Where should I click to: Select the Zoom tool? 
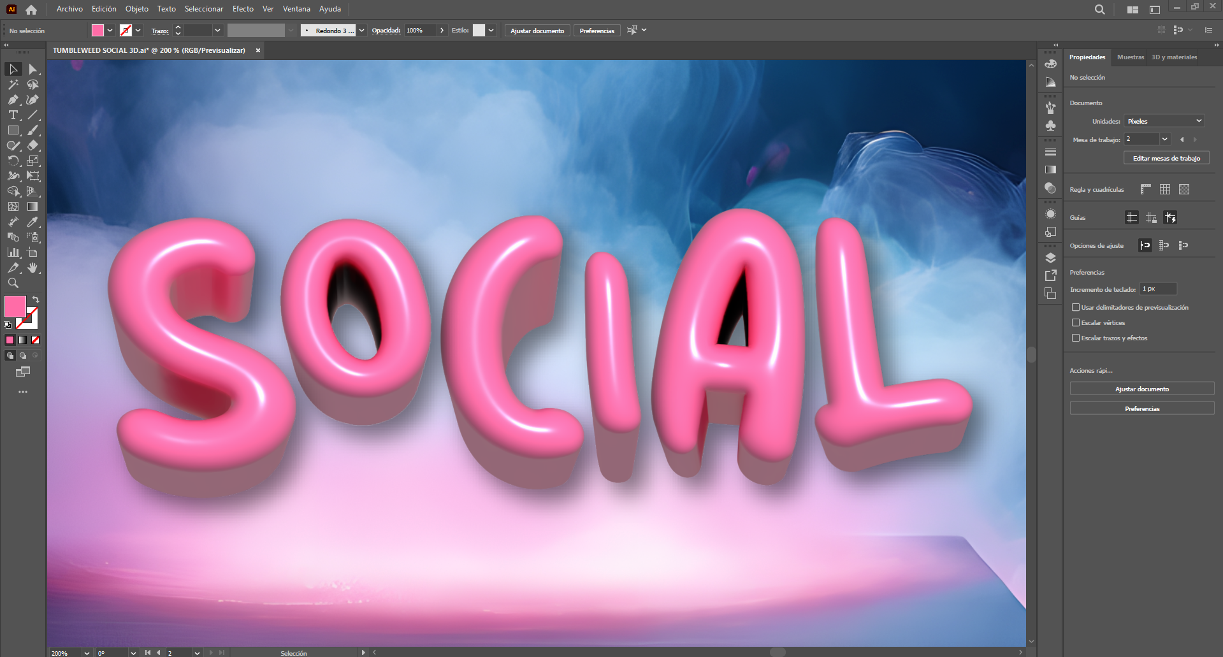click(13, 283)
